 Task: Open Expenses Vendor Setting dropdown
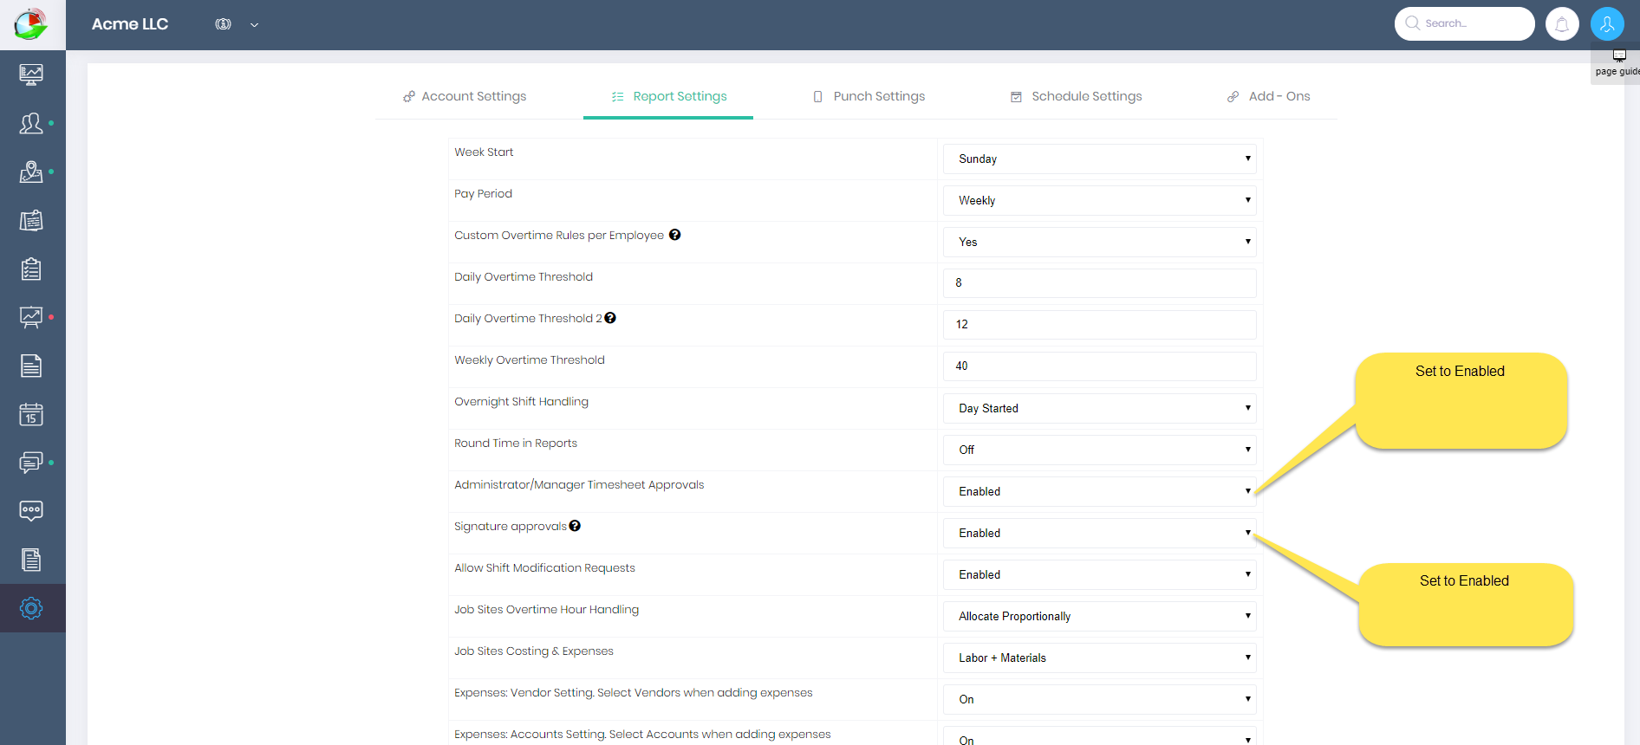pyautogui.click(x=1099, y=699)
